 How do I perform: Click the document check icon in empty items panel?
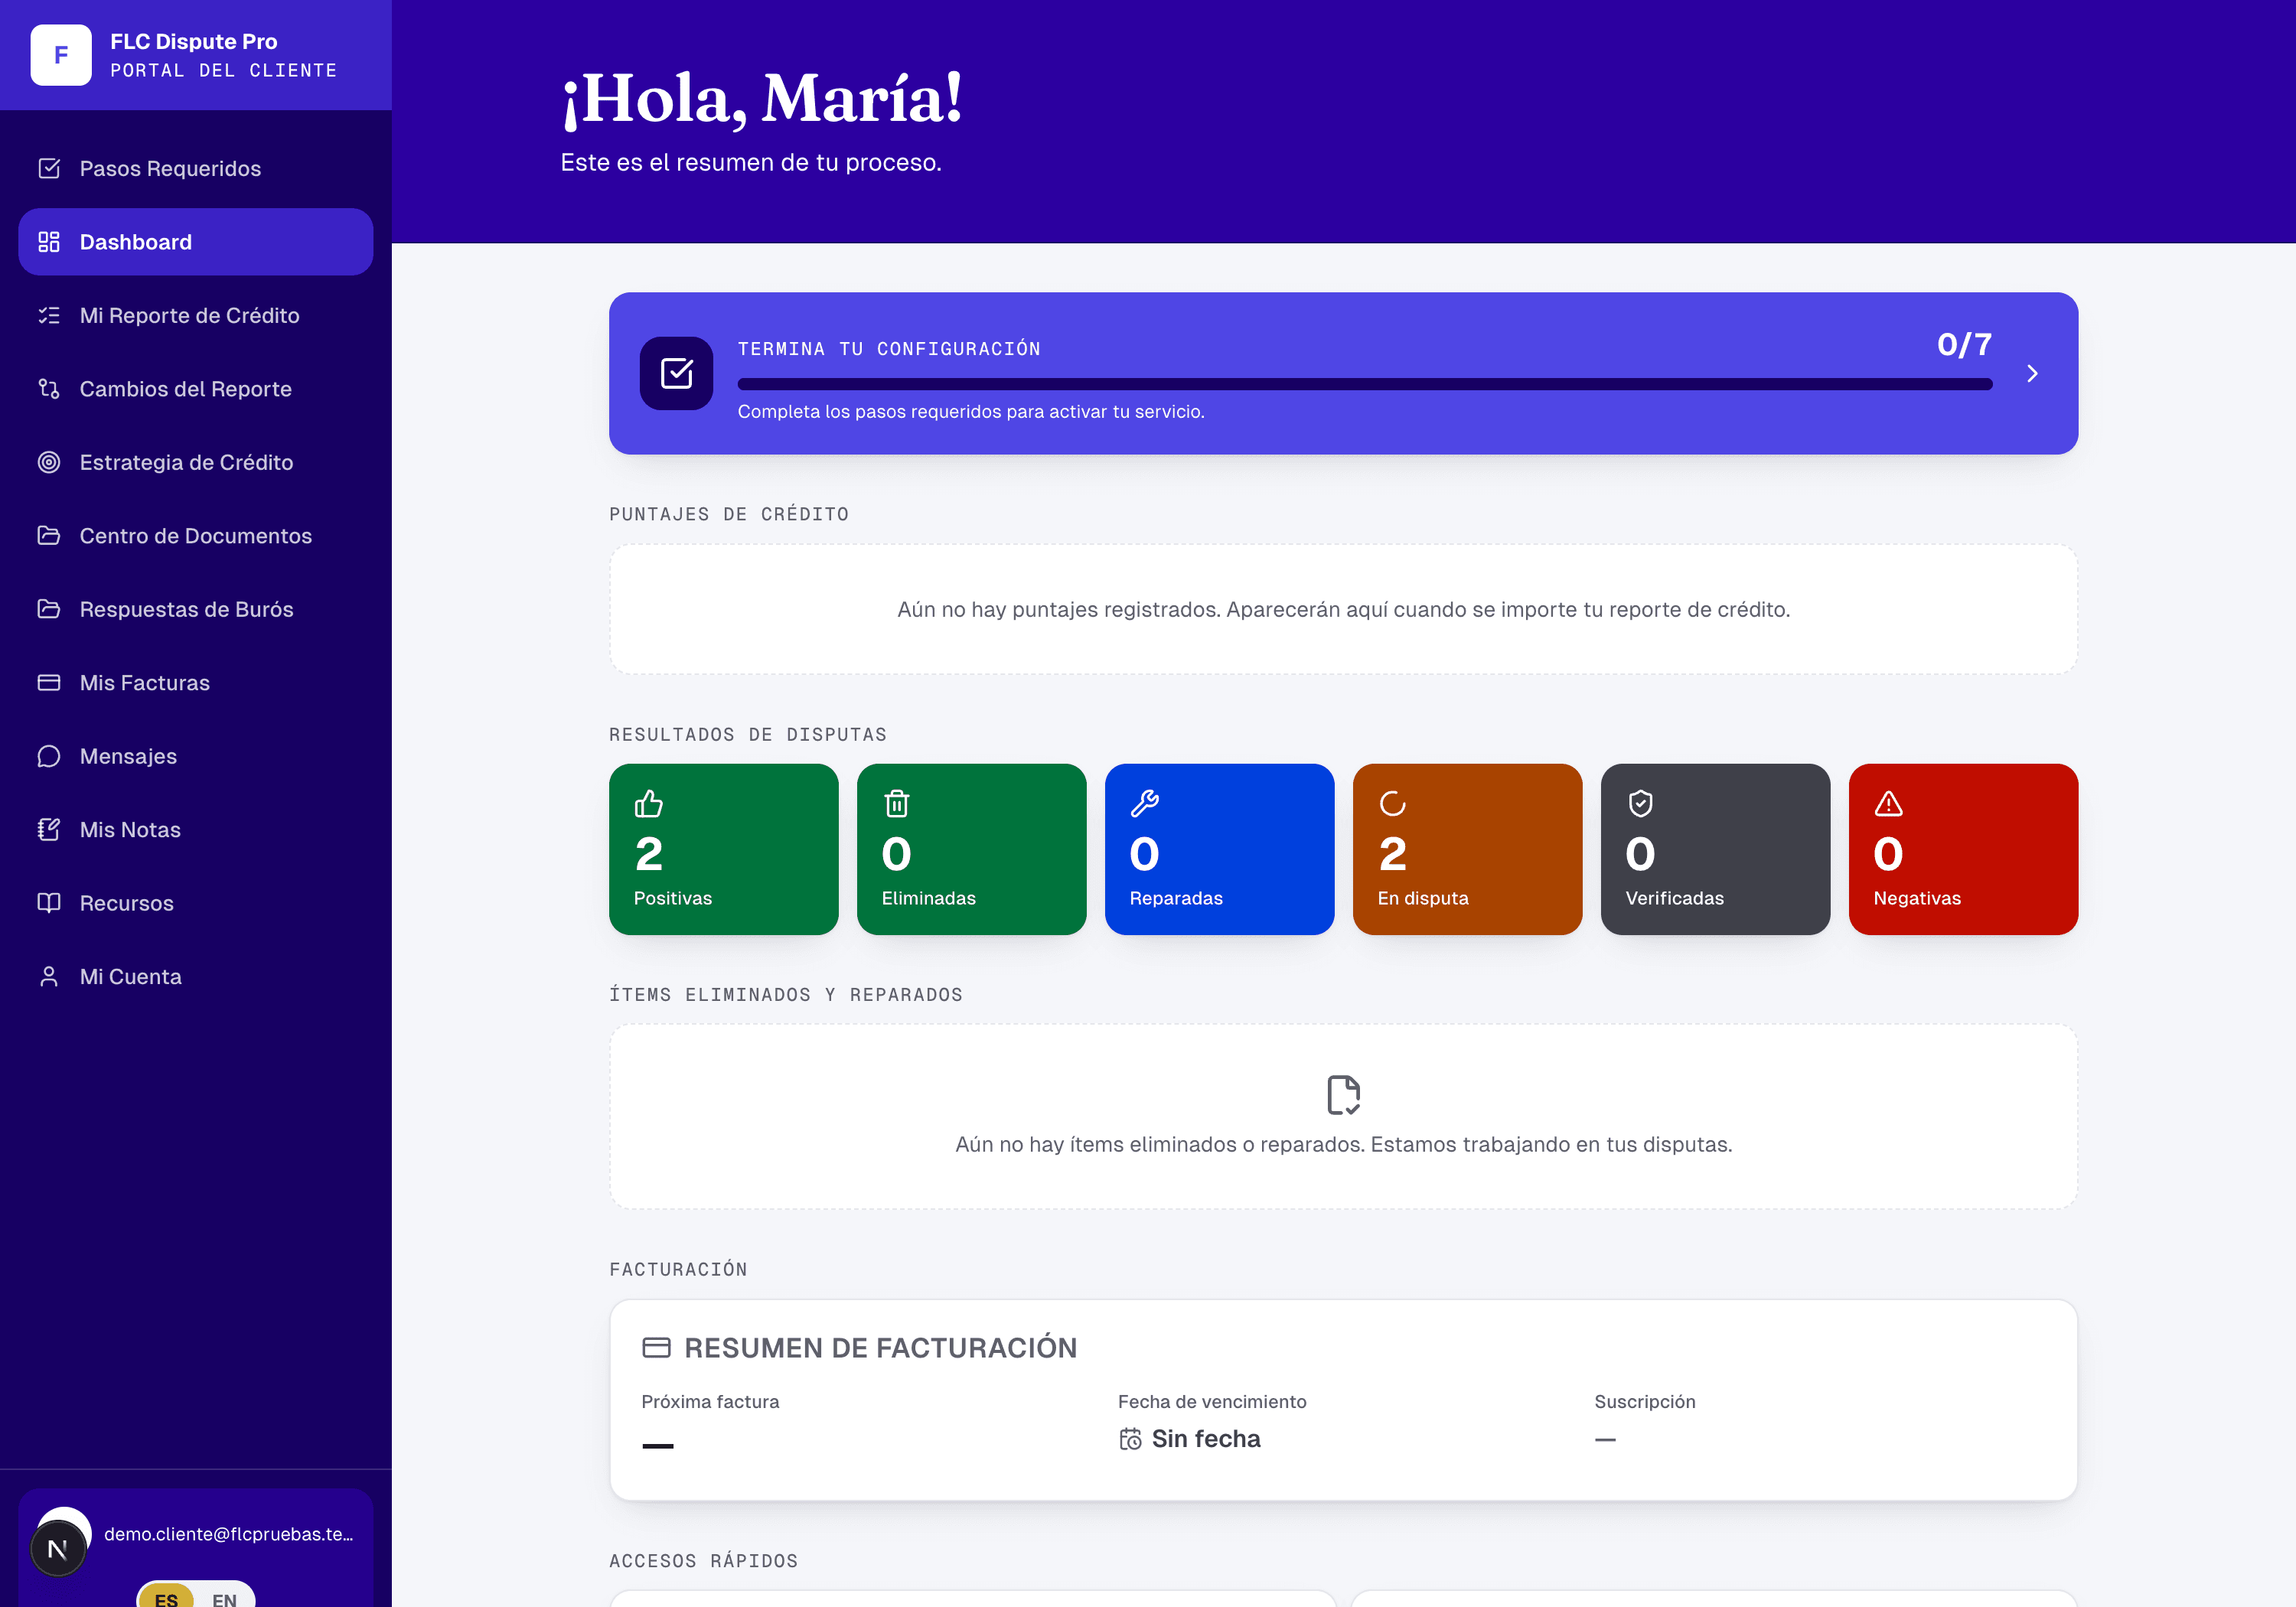(x=1344, y=1095)
